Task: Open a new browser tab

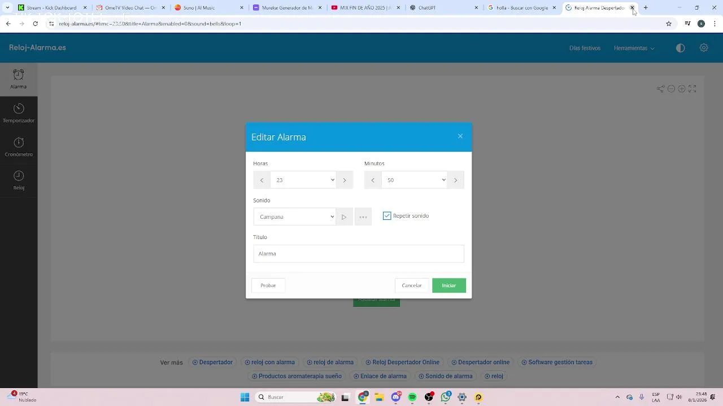Action: [x=646, y=8]
